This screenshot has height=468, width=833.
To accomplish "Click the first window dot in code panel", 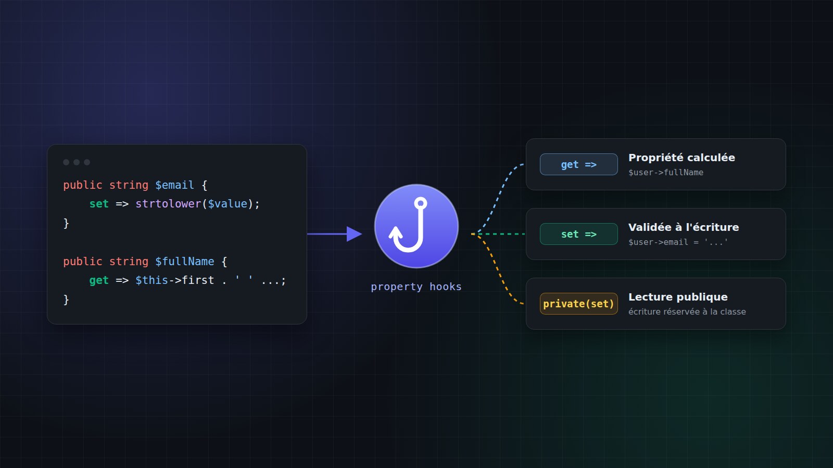I will pos(66,162).
